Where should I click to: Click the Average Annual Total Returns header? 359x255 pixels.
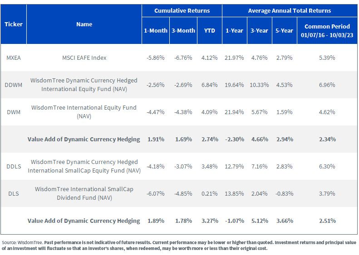290,11
